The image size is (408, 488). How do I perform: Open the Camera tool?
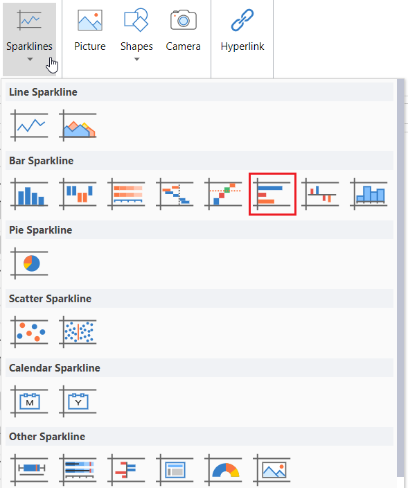click(x=183, y=31)
